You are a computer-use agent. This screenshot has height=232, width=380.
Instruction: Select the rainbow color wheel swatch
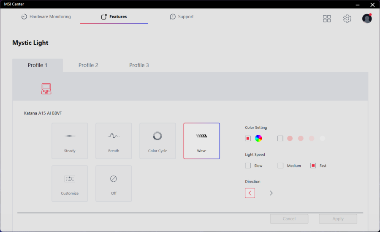[x=258, y=138]
